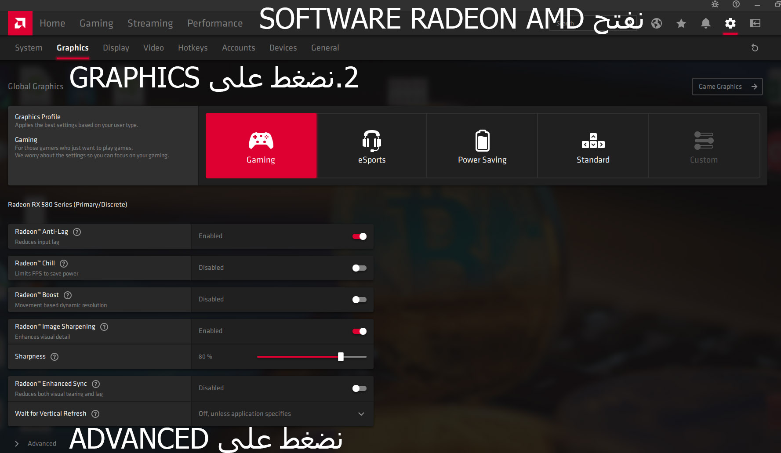Show help for Sharpness
Screen dimensions: 781x453
pos(54,357)
